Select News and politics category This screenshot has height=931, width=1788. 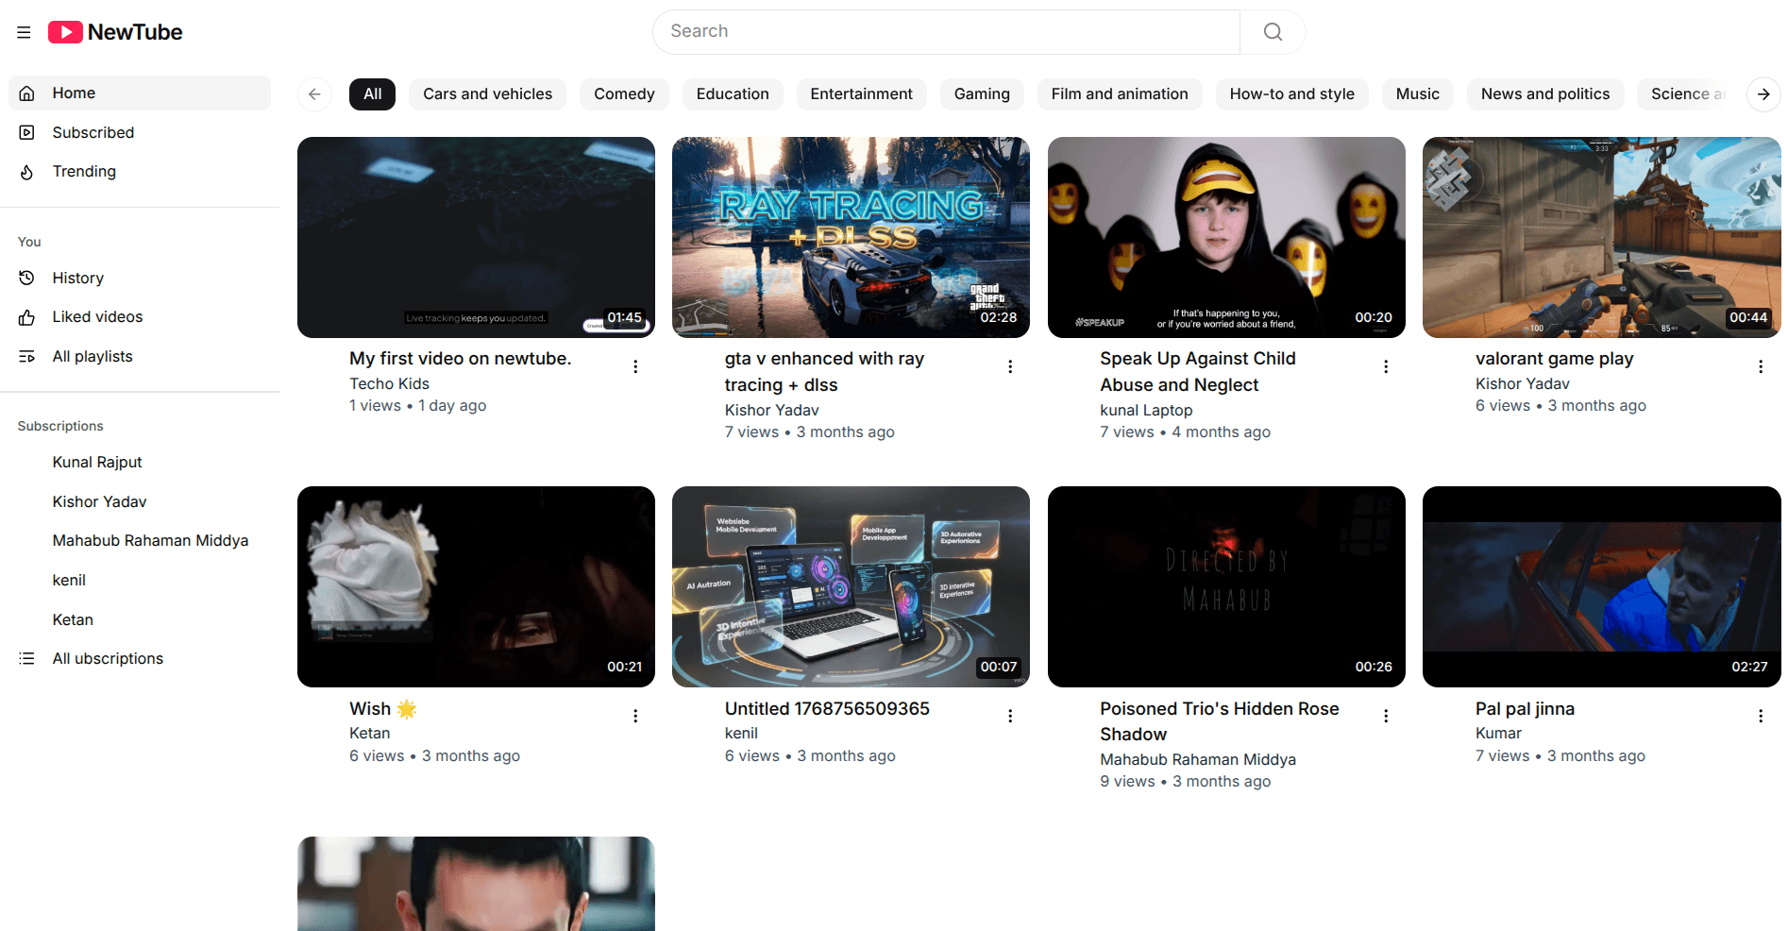1545,94
